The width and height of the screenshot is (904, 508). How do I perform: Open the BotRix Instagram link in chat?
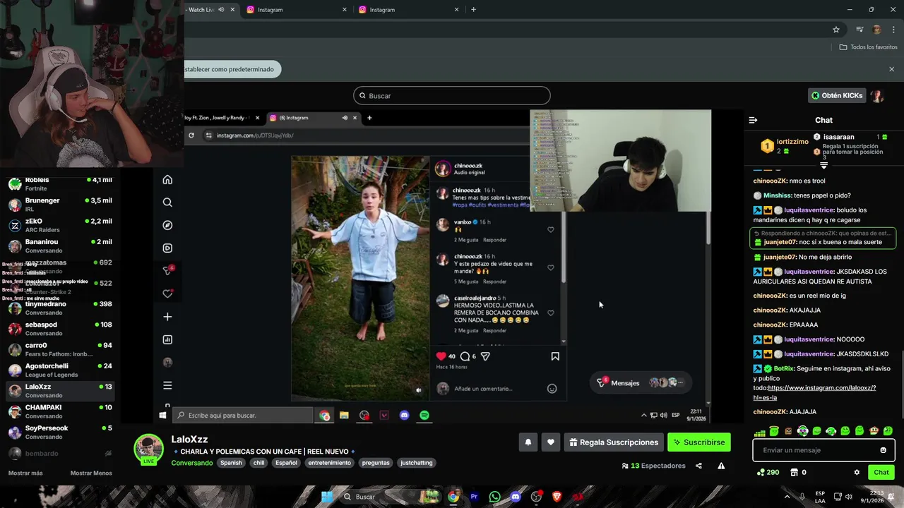point(815,392)
